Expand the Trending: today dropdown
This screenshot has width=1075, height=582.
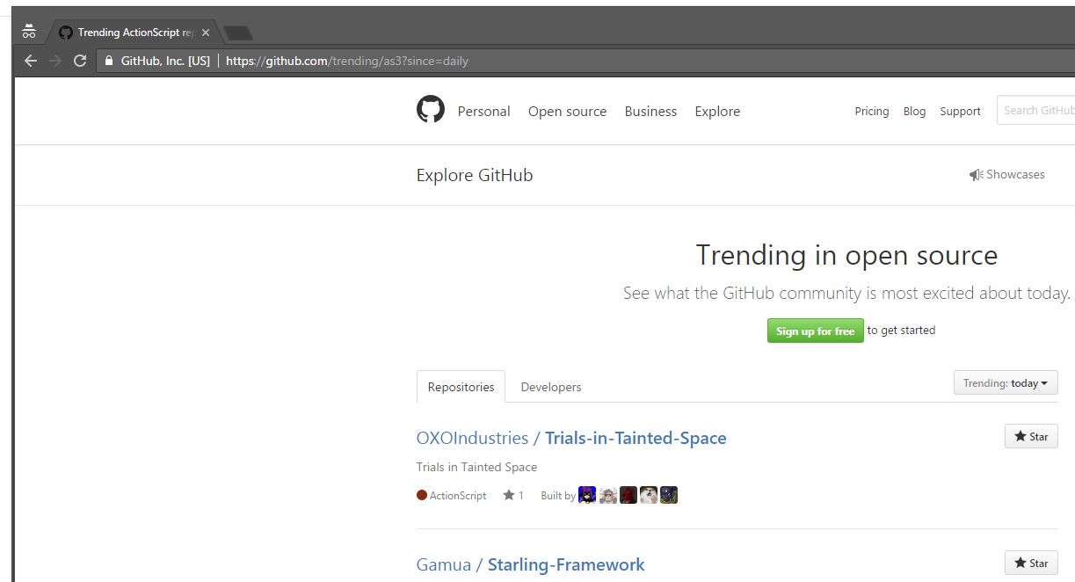coord(1006,383)
